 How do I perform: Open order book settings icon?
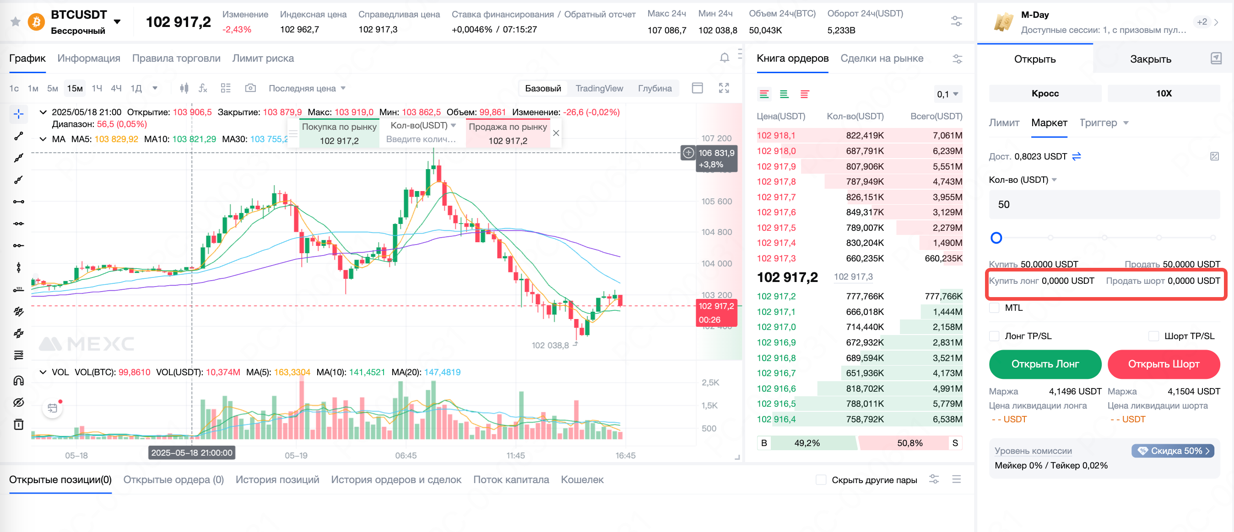[x=957, y=59]
